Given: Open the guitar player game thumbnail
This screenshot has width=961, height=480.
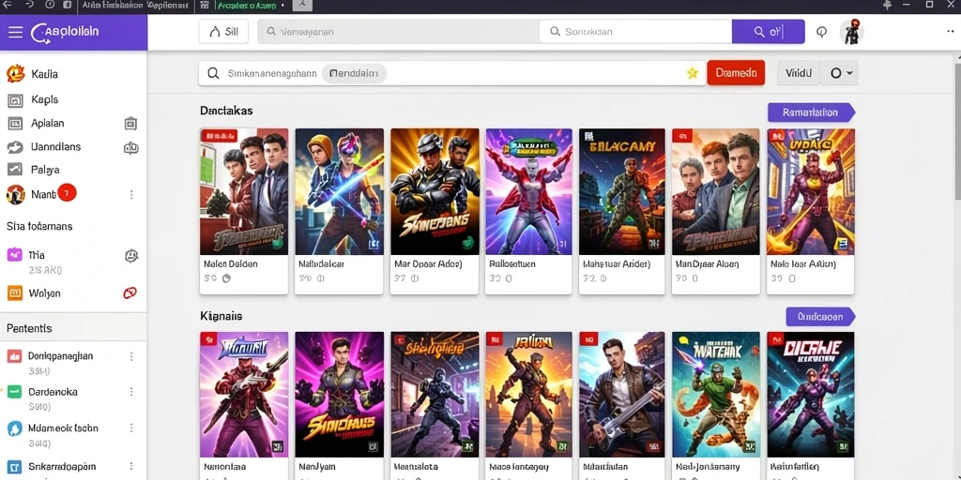Looking at the screenshot, I should [622, 395].
